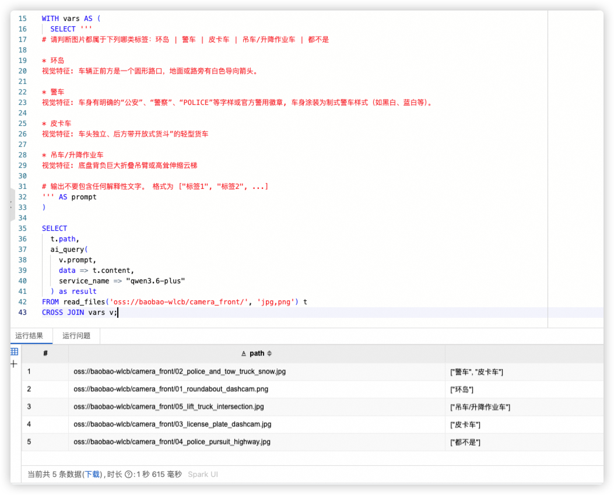
Task: Click the t.path, line in query
Action: (x=65, y=239)
